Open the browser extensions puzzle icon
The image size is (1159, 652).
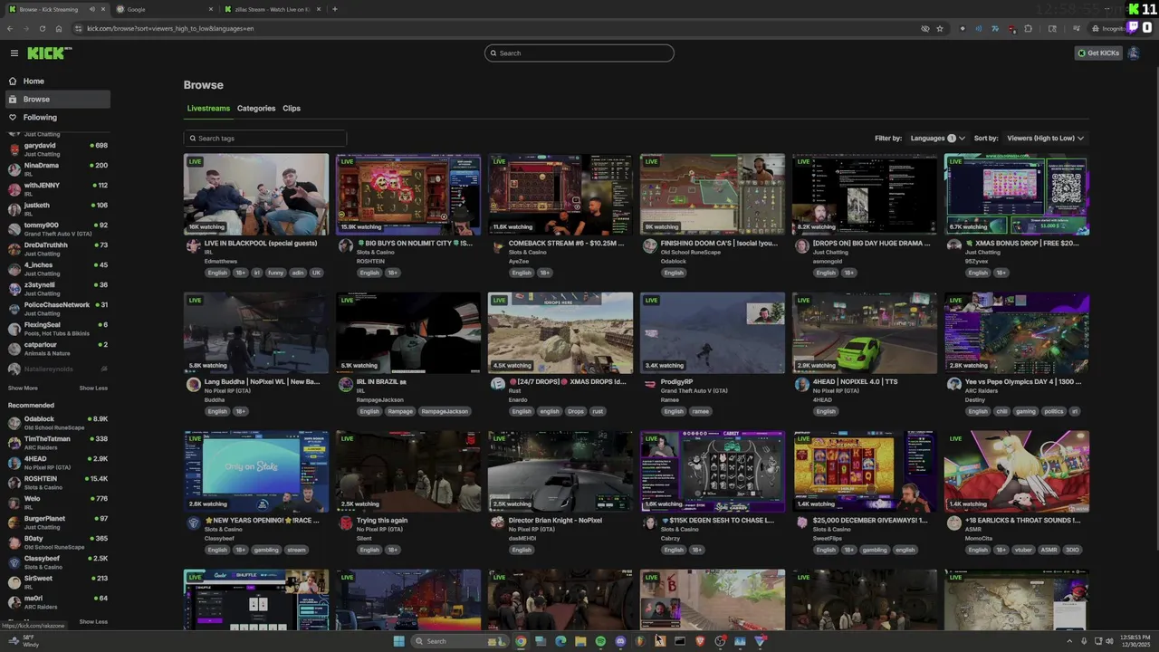click(x=1028, y=28)
